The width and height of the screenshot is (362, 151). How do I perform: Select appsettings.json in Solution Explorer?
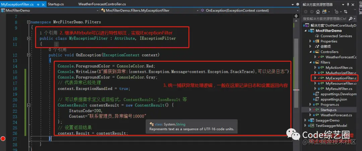(334, 99)
